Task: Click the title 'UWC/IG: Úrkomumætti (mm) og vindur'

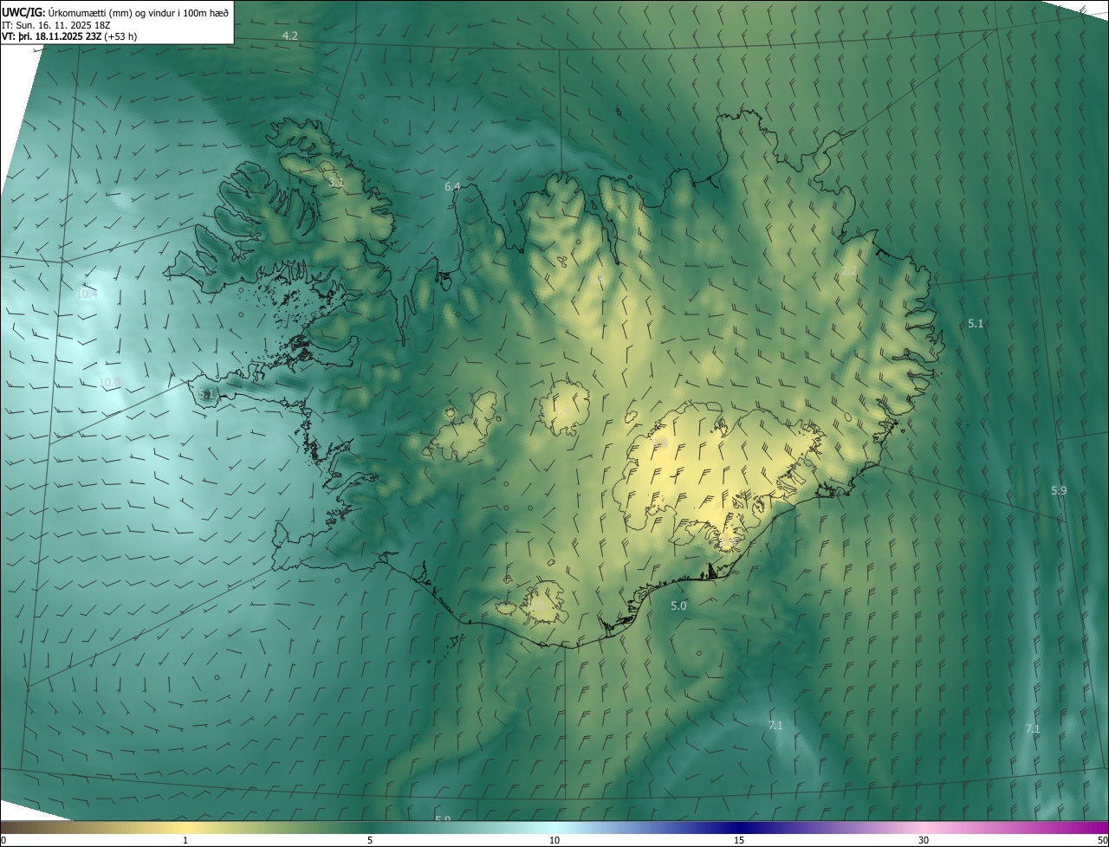Action: tap(115, 12)
